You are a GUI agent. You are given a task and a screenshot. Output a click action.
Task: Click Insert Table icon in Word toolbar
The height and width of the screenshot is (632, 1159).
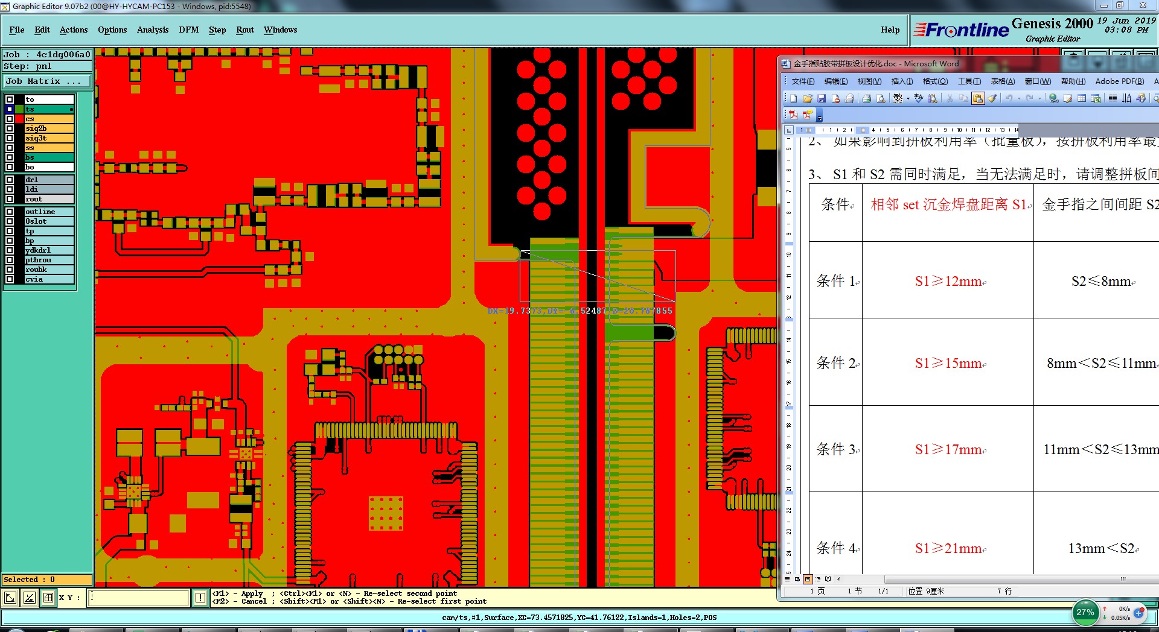click(1082, 98)
